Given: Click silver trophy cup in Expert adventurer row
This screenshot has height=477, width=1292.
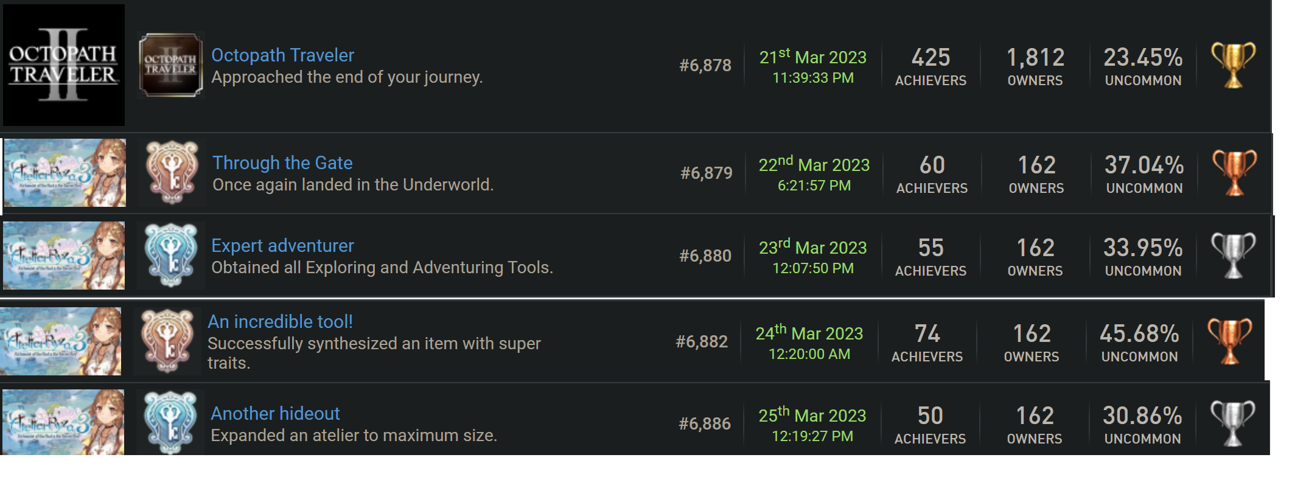Looking at the screenshot, I should pyautogui.click(x=1233, y=256).
